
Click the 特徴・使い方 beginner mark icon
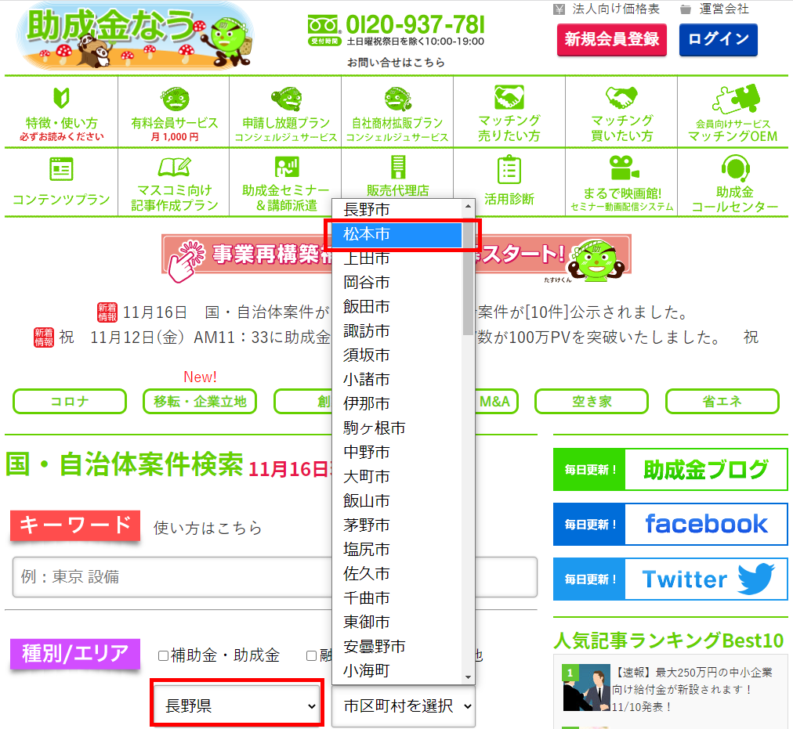(61, 98)
